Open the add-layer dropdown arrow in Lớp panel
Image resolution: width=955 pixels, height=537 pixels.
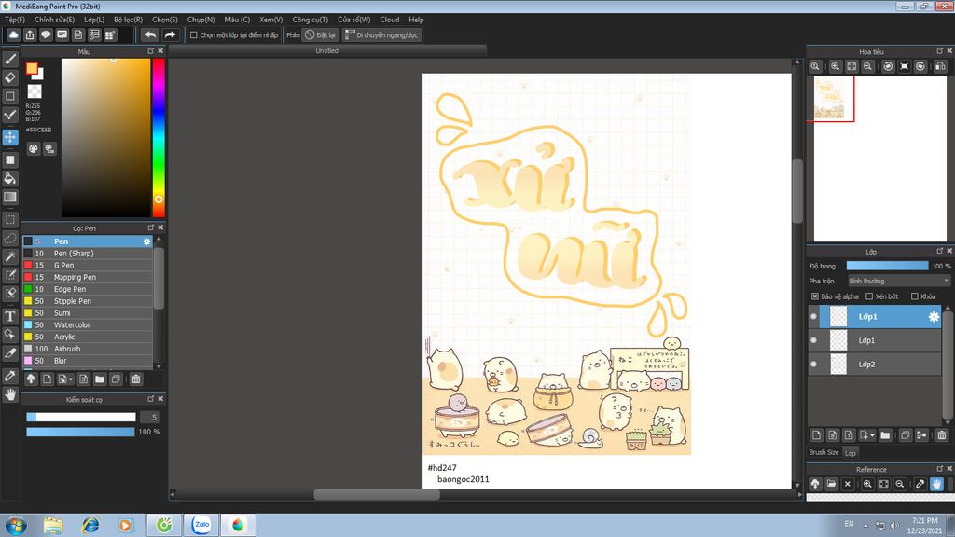(867, 434)
